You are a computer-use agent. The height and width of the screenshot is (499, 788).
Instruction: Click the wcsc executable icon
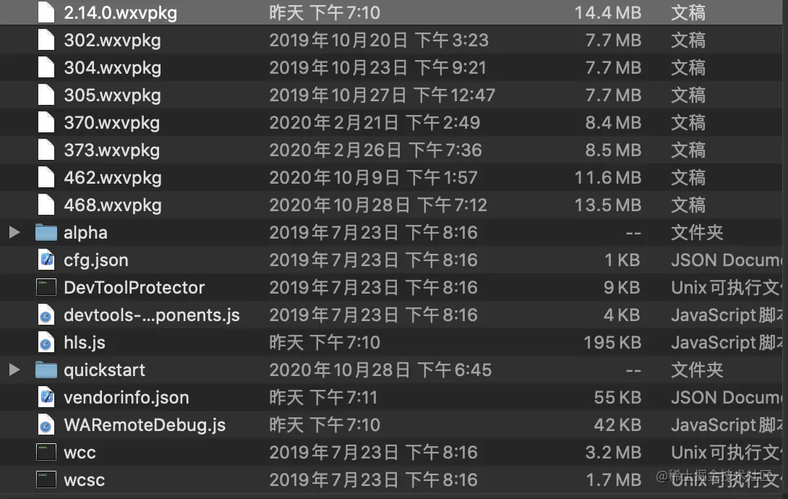click(x=46, y=480)
